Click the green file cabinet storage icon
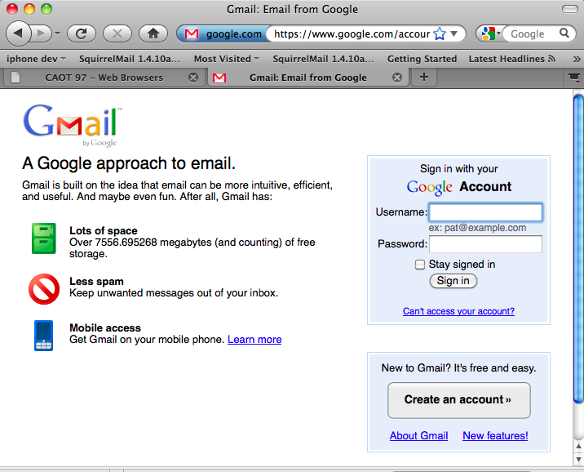The height and width of the screenshot is (472, 584). point(44,238)
